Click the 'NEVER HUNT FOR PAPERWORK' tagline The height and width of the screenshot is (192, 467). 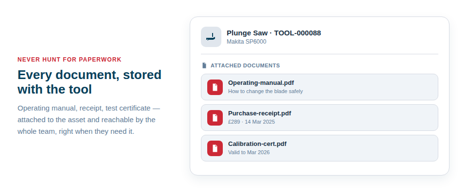[70, 60]
